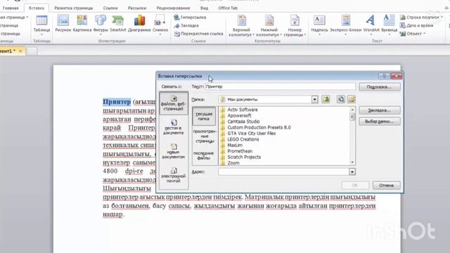
Task: Expand the Адрес address dropdown
Action: point(352,171)
